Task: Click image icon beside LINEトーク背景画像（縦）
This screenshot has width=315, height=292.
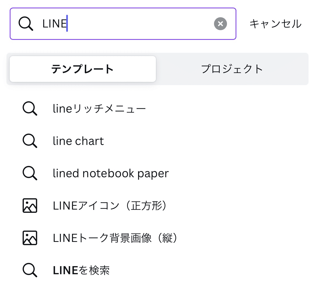Action: [x=30, y=238]
